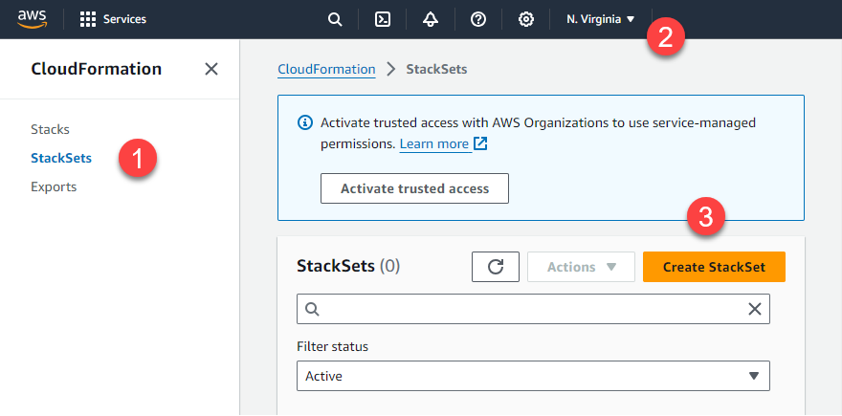This screenshot has height=416, width=842.
Task: Open Exports in sidebar
Action: tap(54, 186)
